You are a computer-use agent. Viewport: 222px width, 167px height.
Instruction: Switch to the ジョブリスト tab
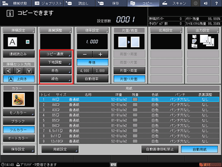(48, 3)
